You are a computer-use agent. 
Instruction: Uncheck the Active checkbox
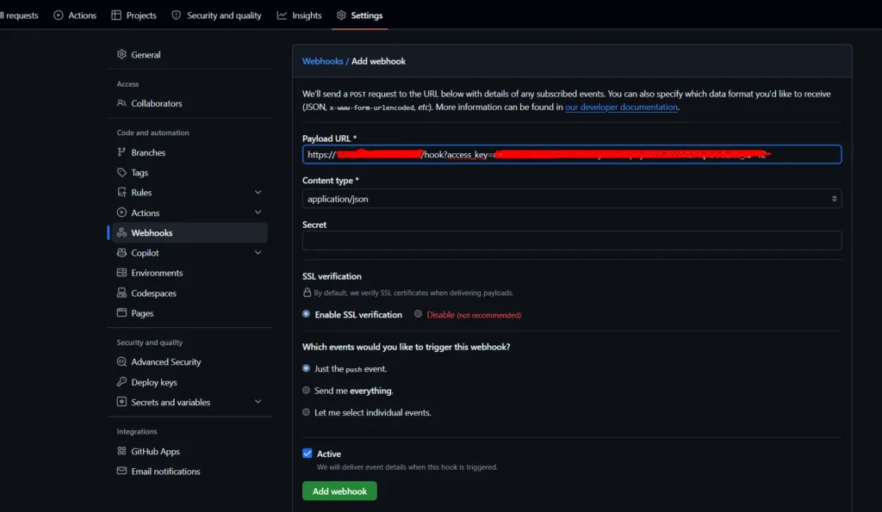click(307, 453)
